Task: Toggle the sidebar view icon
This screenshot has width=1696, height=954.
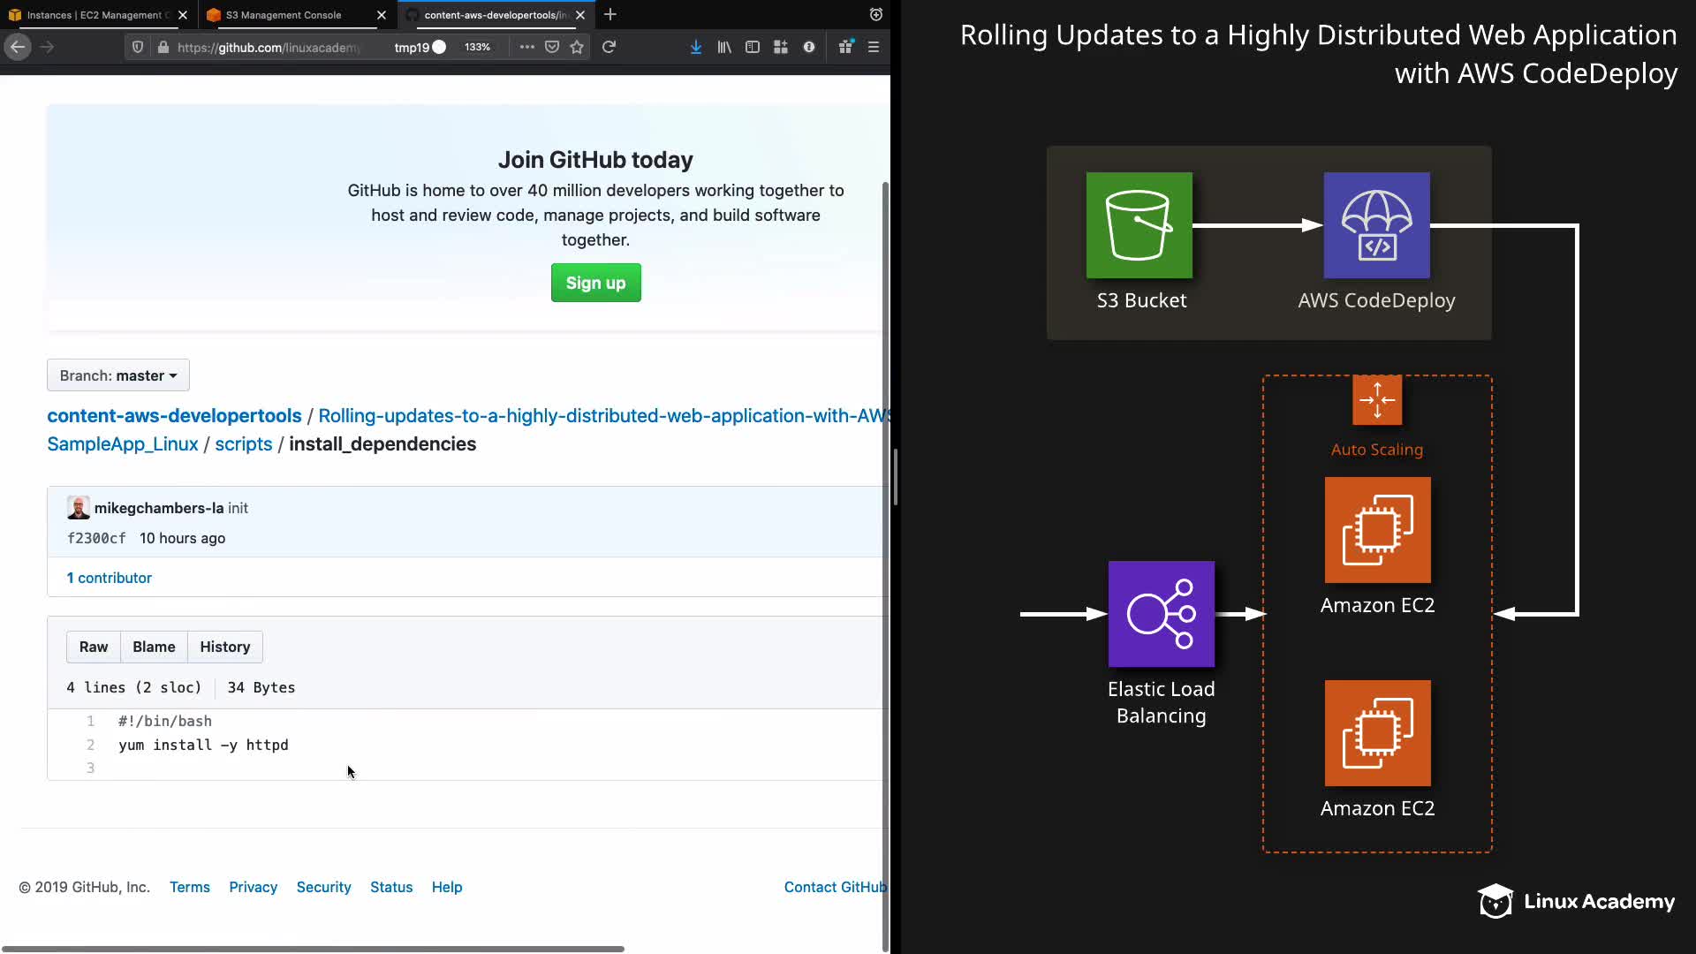Action: tap(753, 47)
